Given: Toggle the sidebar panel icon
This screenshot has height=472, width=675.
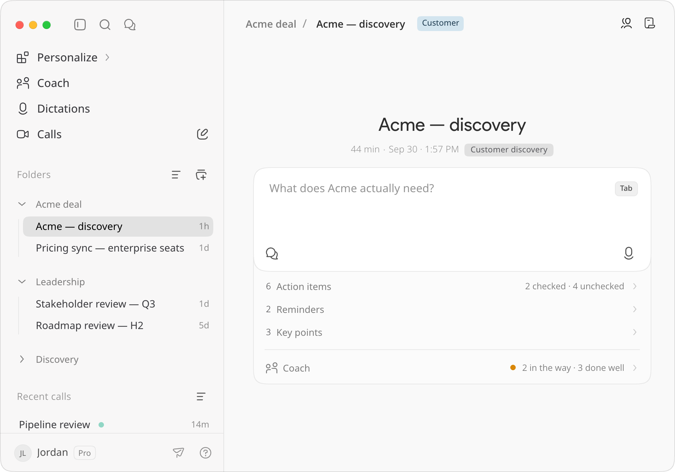Looking at the screenshot, I should (x=80, y=25).
